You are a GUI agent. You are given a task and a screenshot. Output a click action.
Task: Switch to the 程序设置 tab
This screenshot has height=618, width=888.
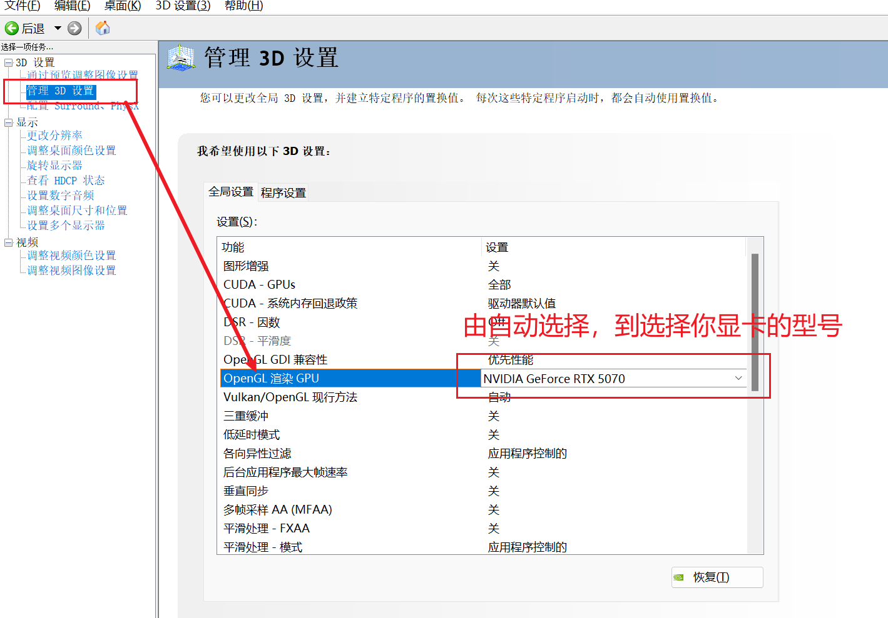[283, 193]
